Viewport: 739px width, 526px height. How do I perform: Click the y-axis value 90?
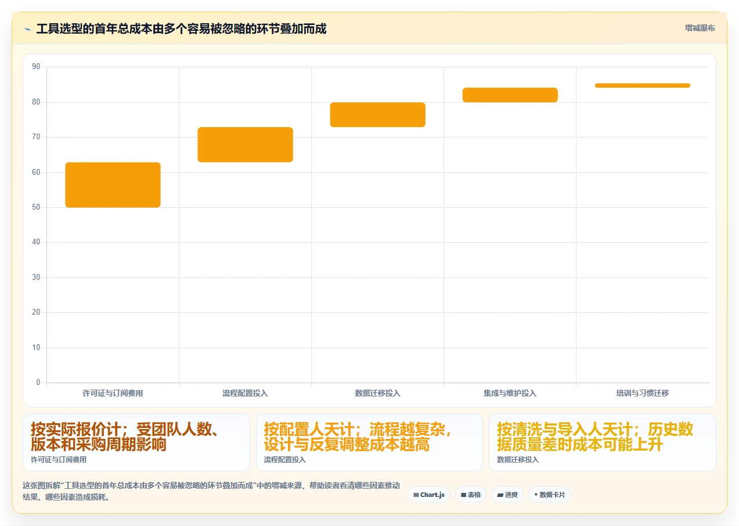[36, 67]
